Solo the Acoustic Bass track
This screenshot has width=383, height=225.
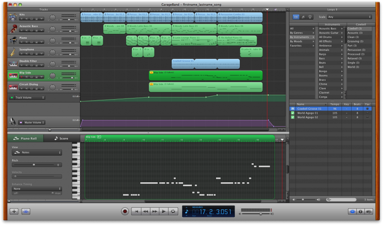click(x=31, y=30)
